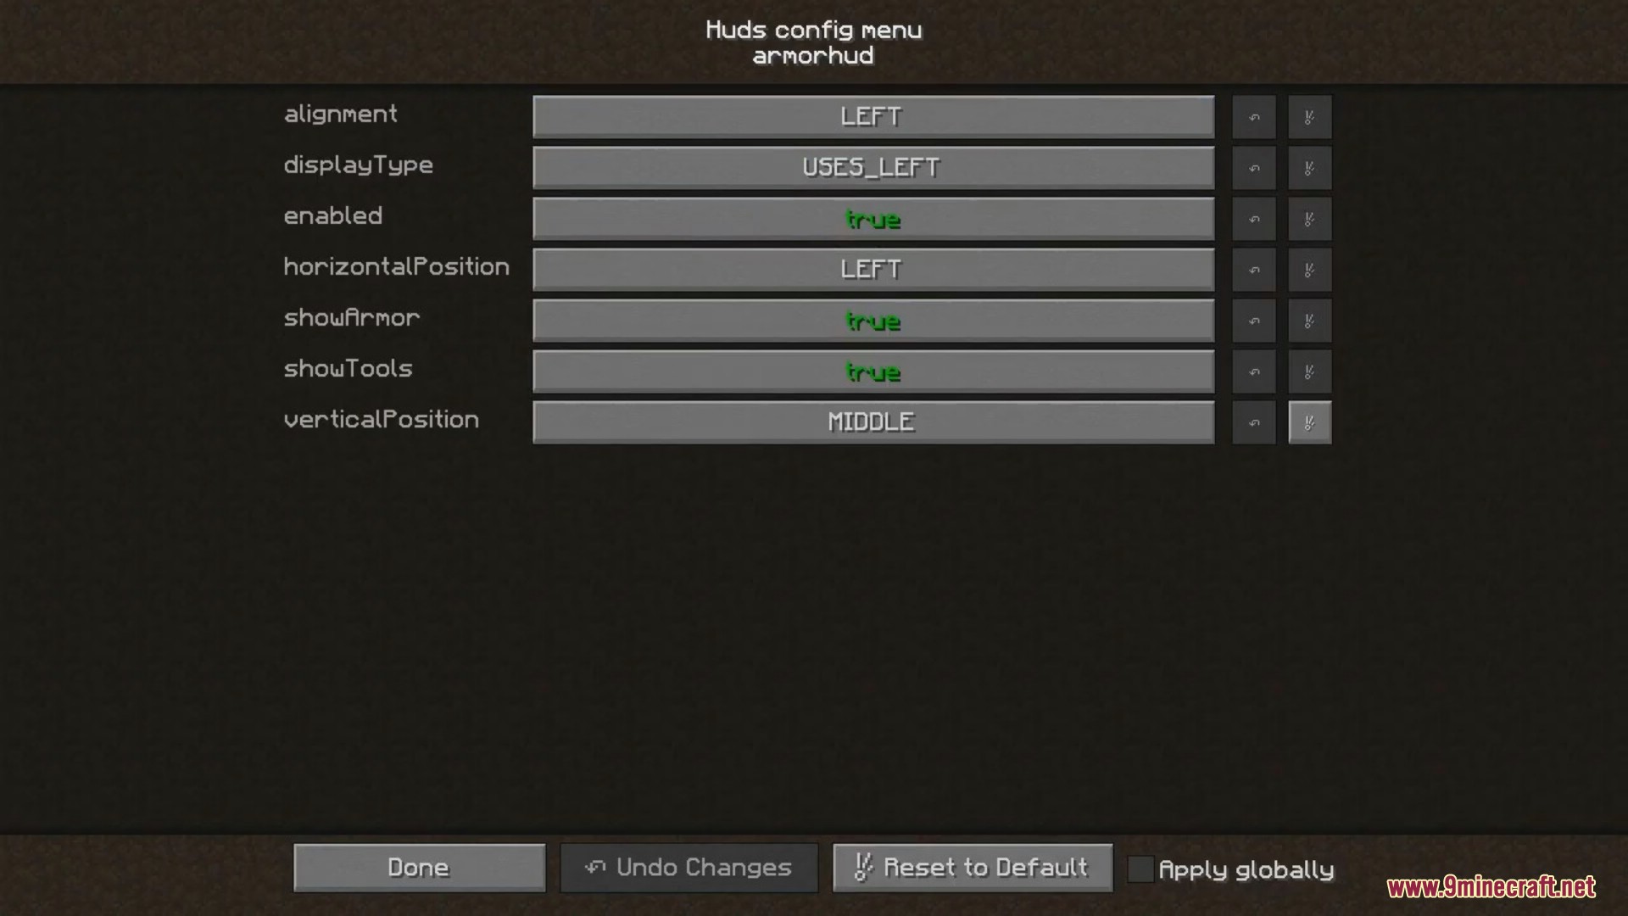The width and height of the screenshot is (1628, 916).
Task: Click the displayType USES_LEFT field
Action: click(x=873, y=166)
